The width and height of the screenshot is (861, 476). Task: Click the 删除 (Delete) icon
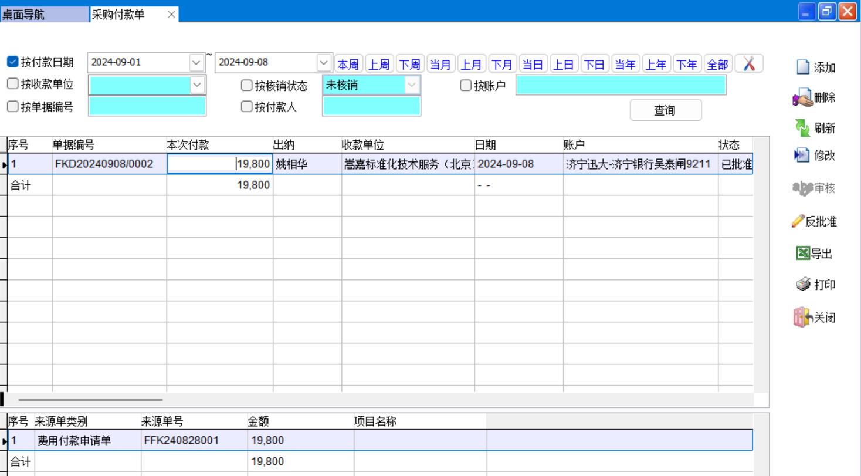pos(802,98)
